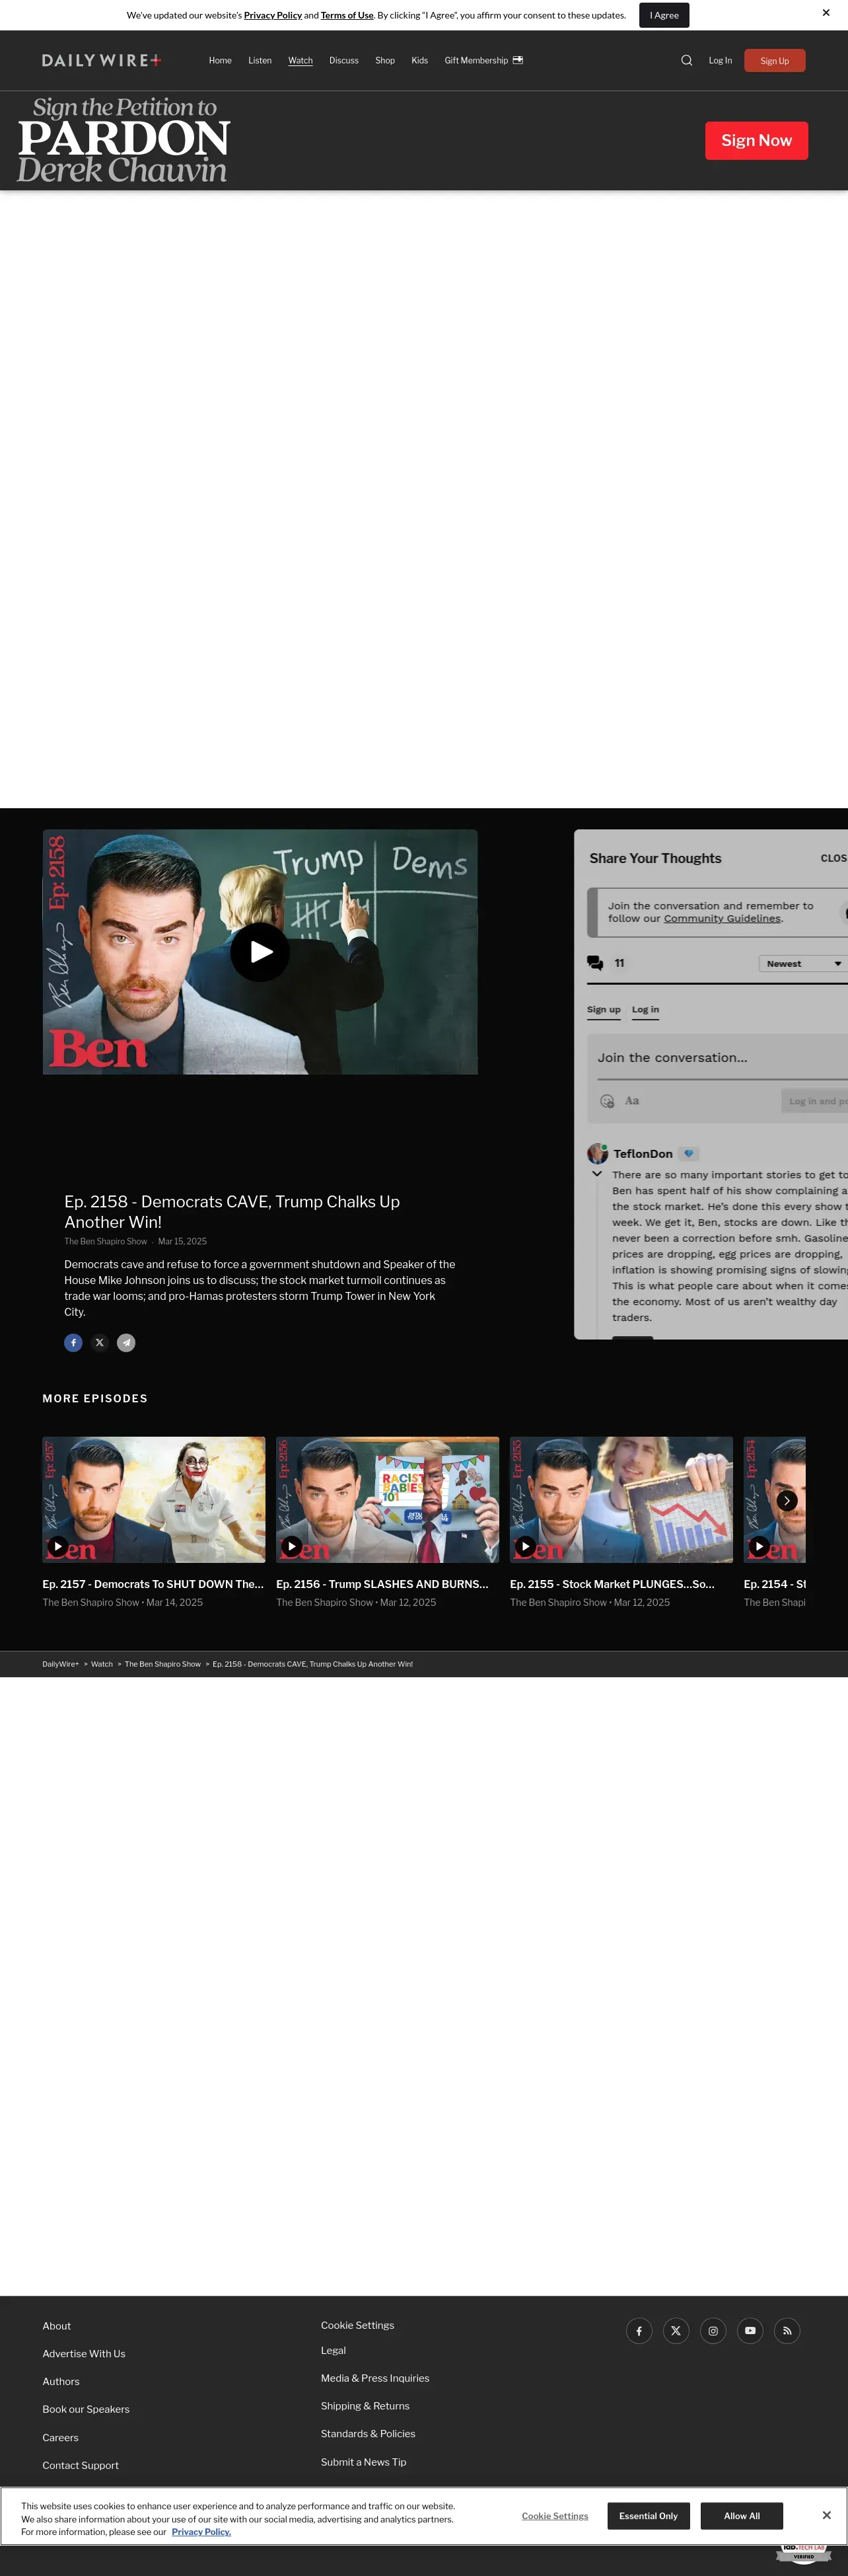Image resolution: width=848 pixels, height=2576 pixels.
Task: Click TeflonDon's avatar
Action: coord(597,1153)
